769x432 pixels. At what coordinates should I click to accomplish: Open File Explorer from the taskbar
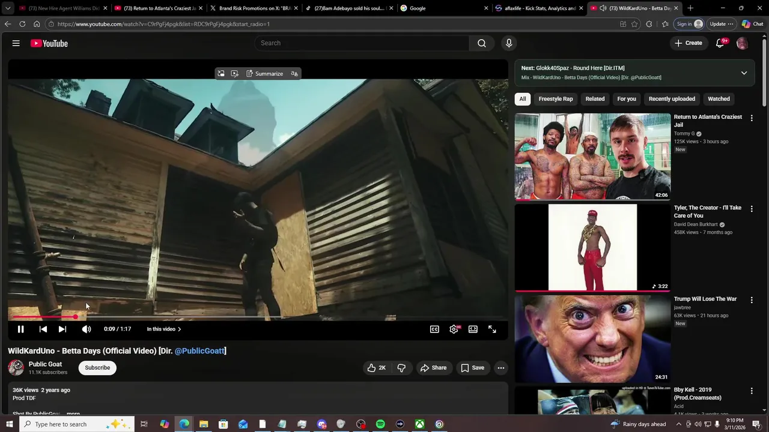pos(204,424)
